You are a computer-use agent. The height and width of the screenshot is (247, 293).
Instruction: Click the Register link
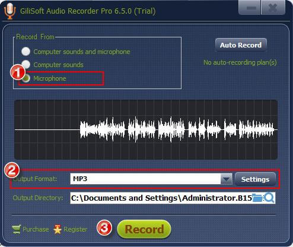click(75, 229)
